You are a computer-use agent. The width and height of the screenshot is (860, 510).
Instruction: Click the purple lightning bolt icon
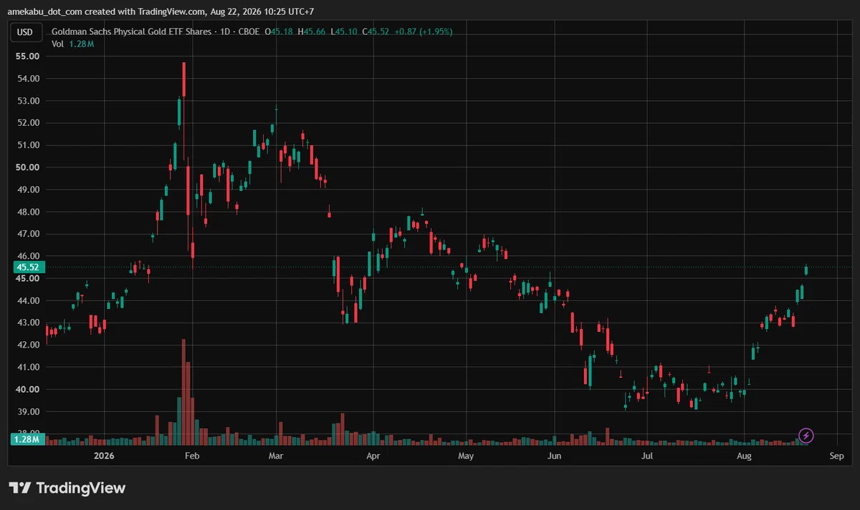[x=806, y=435]
